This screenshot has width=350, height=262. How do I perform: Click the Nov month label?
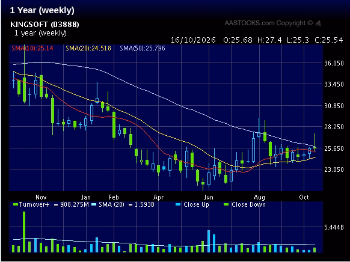tap(41, 197)
